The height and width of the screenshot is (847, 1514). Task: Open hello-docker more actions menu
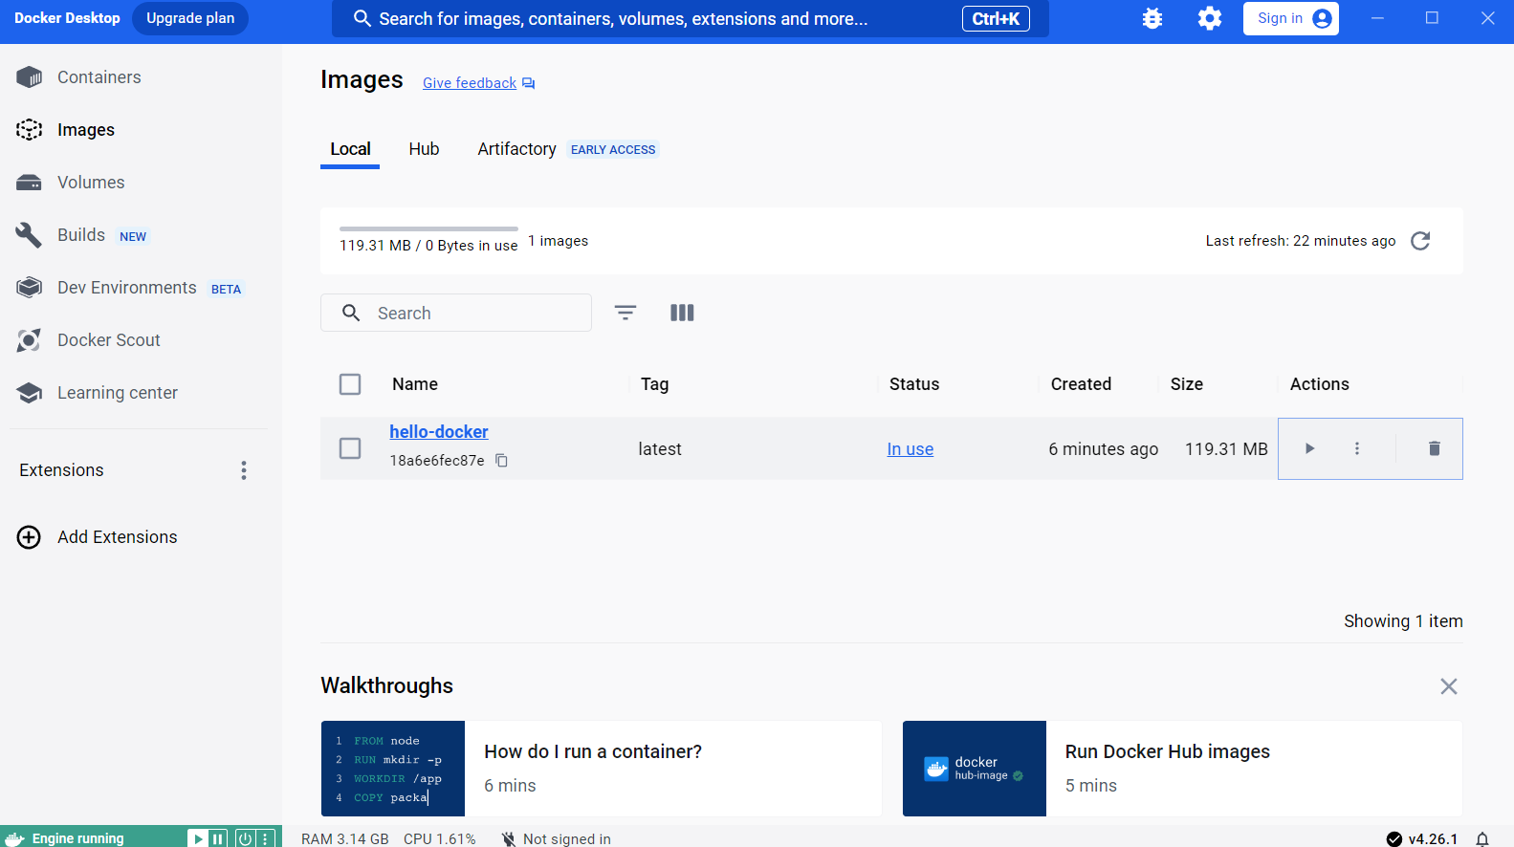point(1357,448)
